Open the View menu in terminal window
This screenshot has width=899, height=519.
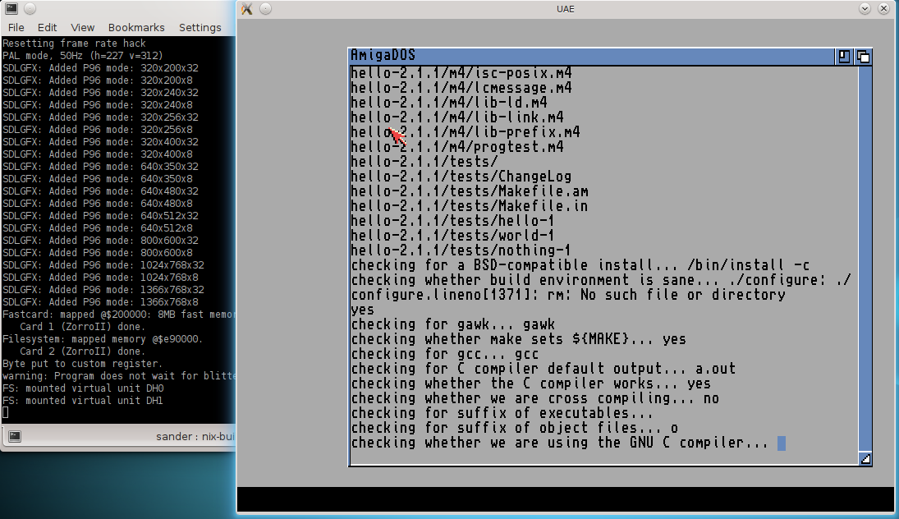83,28
